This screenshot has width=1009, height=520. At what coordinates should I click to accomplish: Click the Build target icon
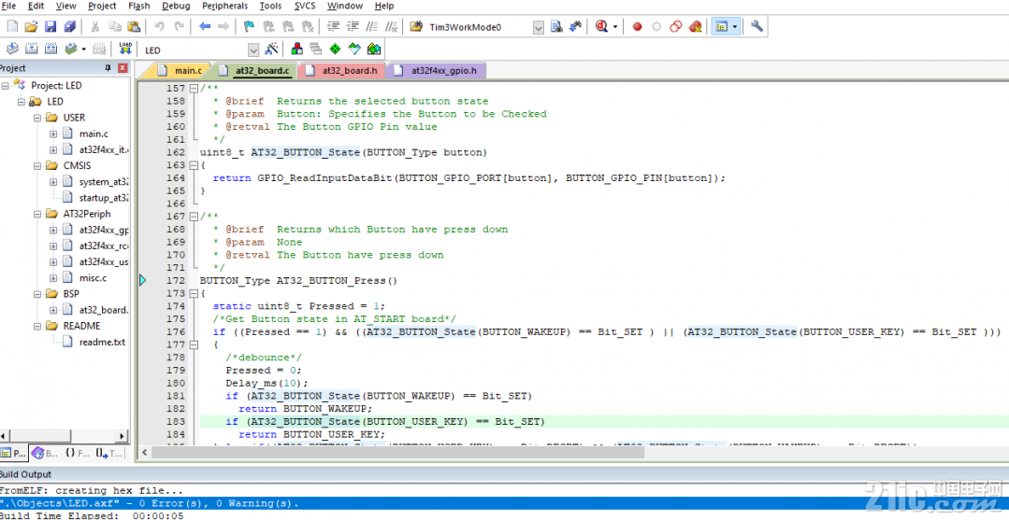coord(32,49)
